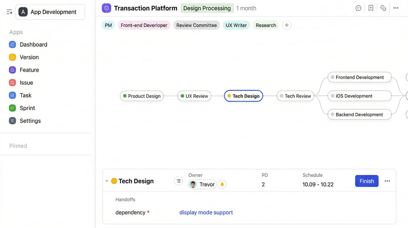Copy link using the chain icon
Screen dimensions: 408x228
[x=383, y=8]
